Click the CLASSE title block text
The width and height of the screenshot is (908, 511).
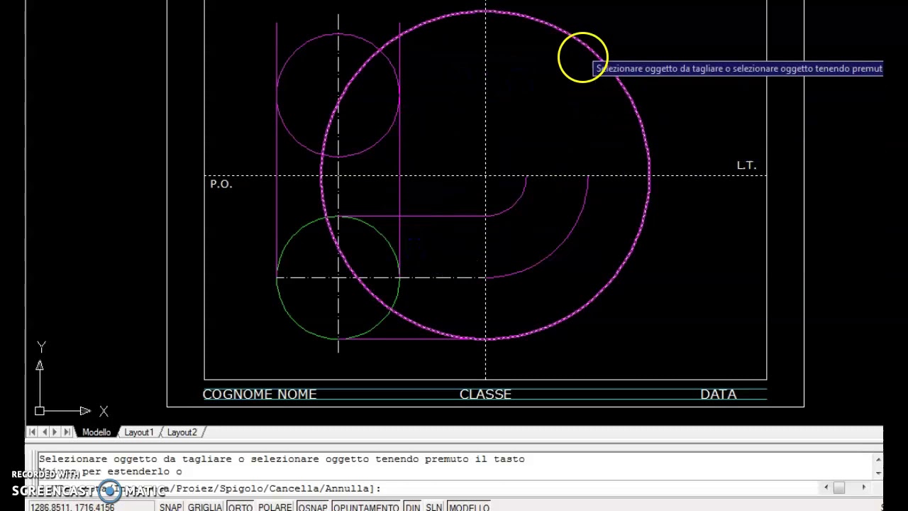485,395
